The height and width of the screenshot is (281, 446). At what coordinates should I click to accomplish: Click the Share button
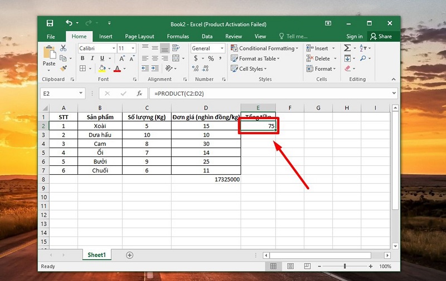point(381,36)
